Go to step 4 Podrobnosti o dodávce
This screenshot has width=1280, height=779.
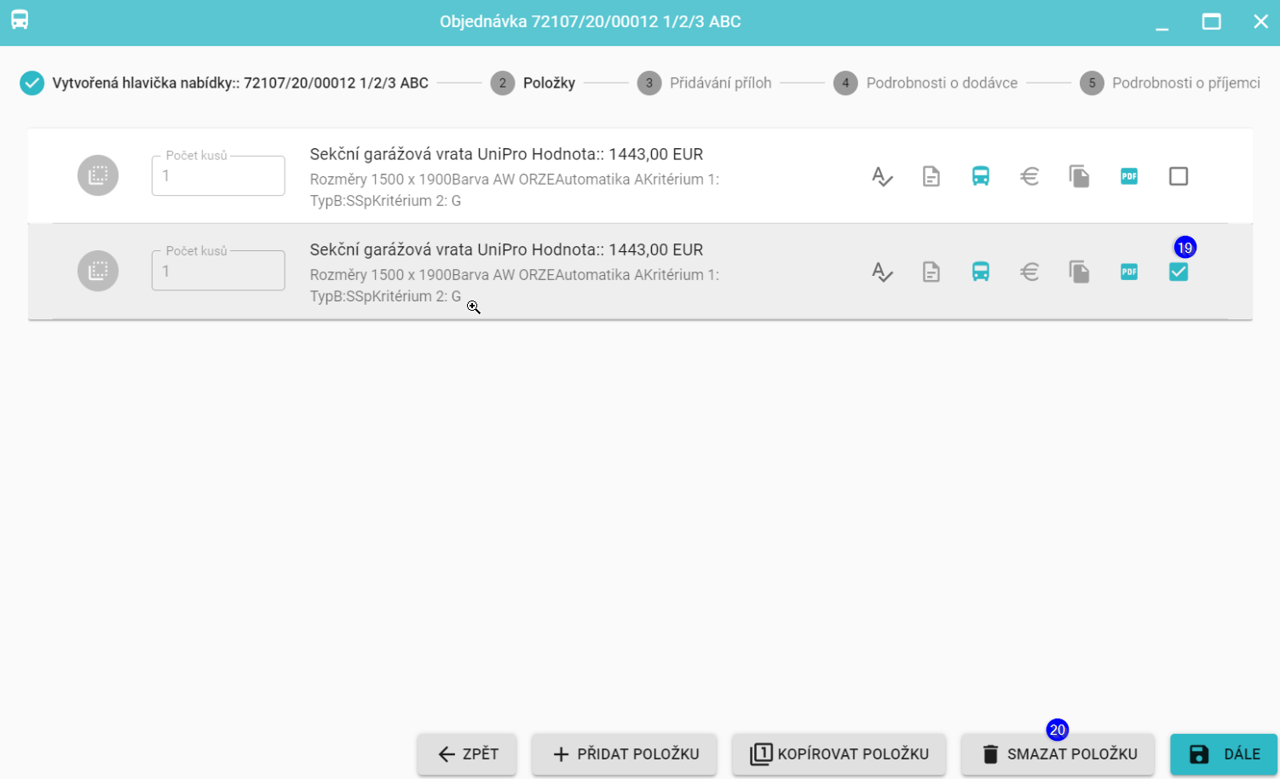[925, 83]
